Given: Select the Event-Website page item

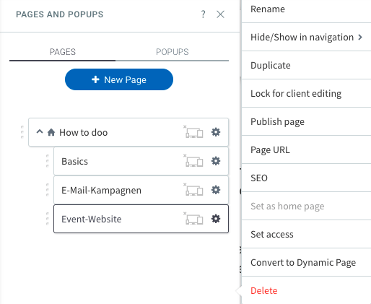Looking at the screenshot, I should [141, 219].
